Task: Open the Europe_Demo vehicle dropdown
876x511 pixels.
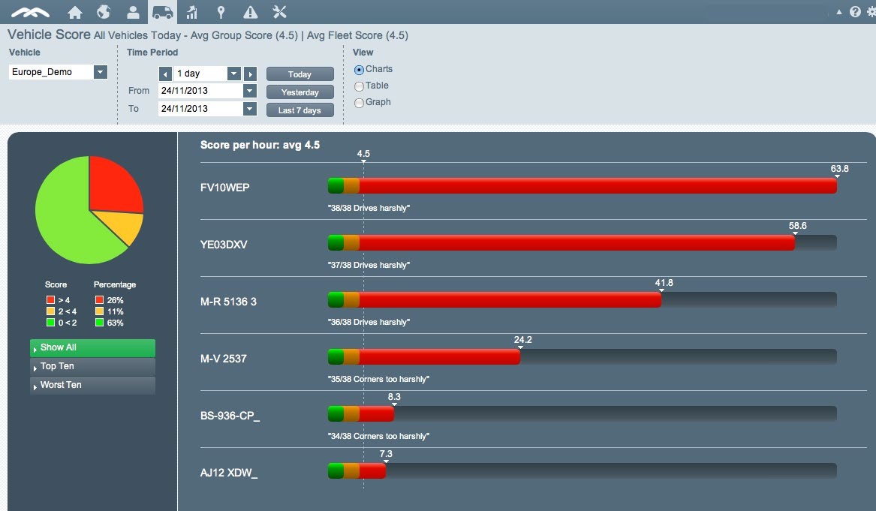Action: [99, 71]
